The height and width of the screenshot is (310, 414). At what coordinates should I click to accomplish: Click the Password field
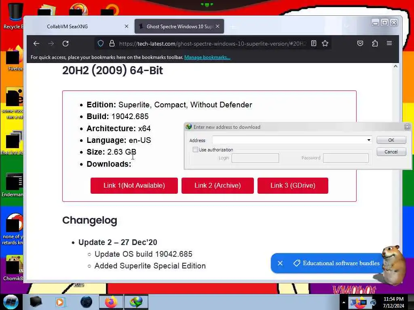[346, 158]
